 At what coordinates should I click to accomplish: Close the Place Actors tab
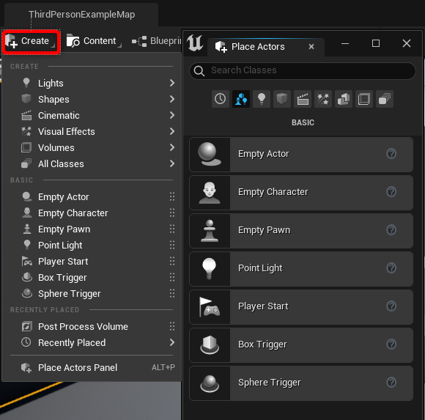tap(311, 47)
